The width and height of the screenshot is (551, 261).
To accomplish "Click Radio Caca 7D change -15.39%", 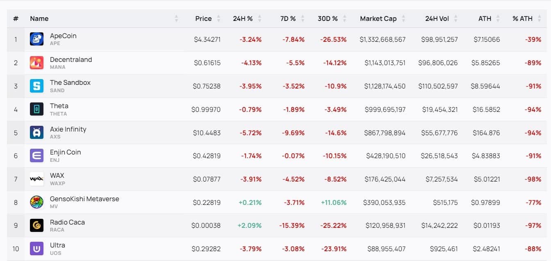I will coord(292,225).
